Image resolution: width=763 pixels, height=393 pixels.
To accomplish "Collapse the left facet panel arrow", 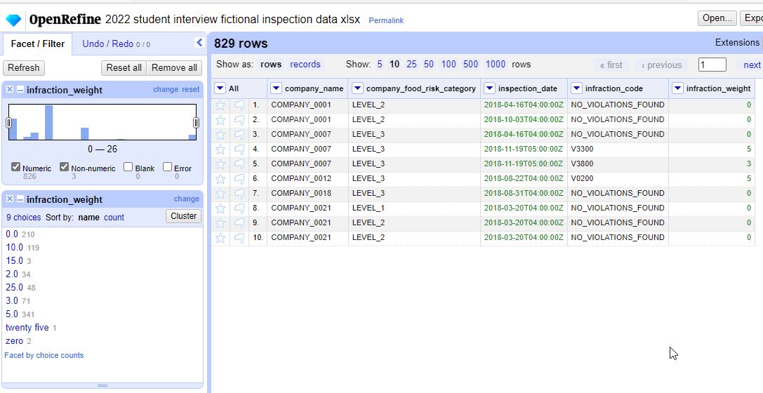I will pyautogui.click(x=199, y=43).
